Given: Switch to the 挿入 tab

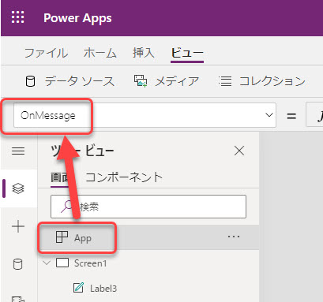Looking at the screenshot, I should point(144,53).
